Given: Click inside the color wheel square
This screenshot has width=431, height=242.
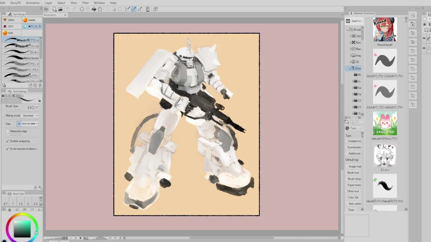Looking at the screenshot, I should tap(22, 229).
